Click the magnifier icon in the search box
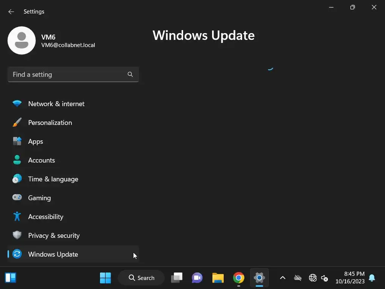Viewport: 385px width, 289px height. click(130, 74)
